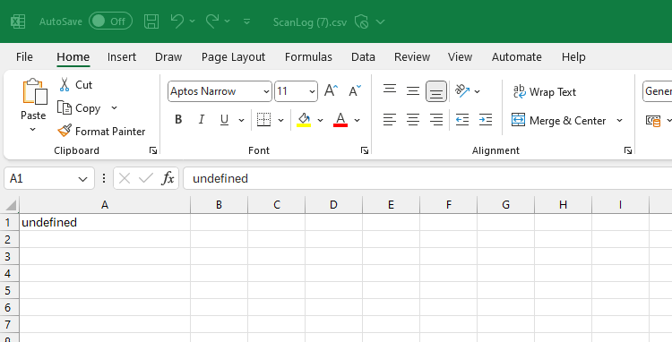Click the Save disk icon
Screen dimensions: 672x342
point(151,21)
